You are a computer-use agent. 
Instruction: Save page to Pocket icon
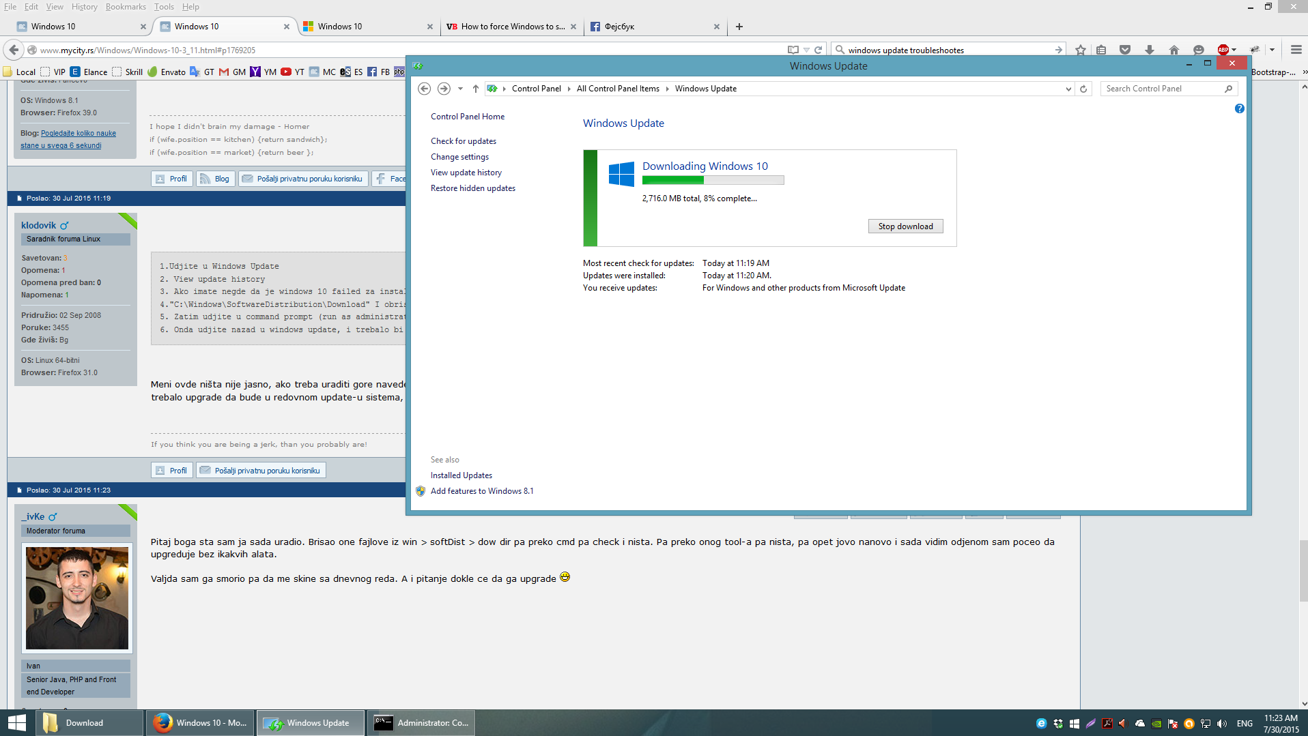1125,50
